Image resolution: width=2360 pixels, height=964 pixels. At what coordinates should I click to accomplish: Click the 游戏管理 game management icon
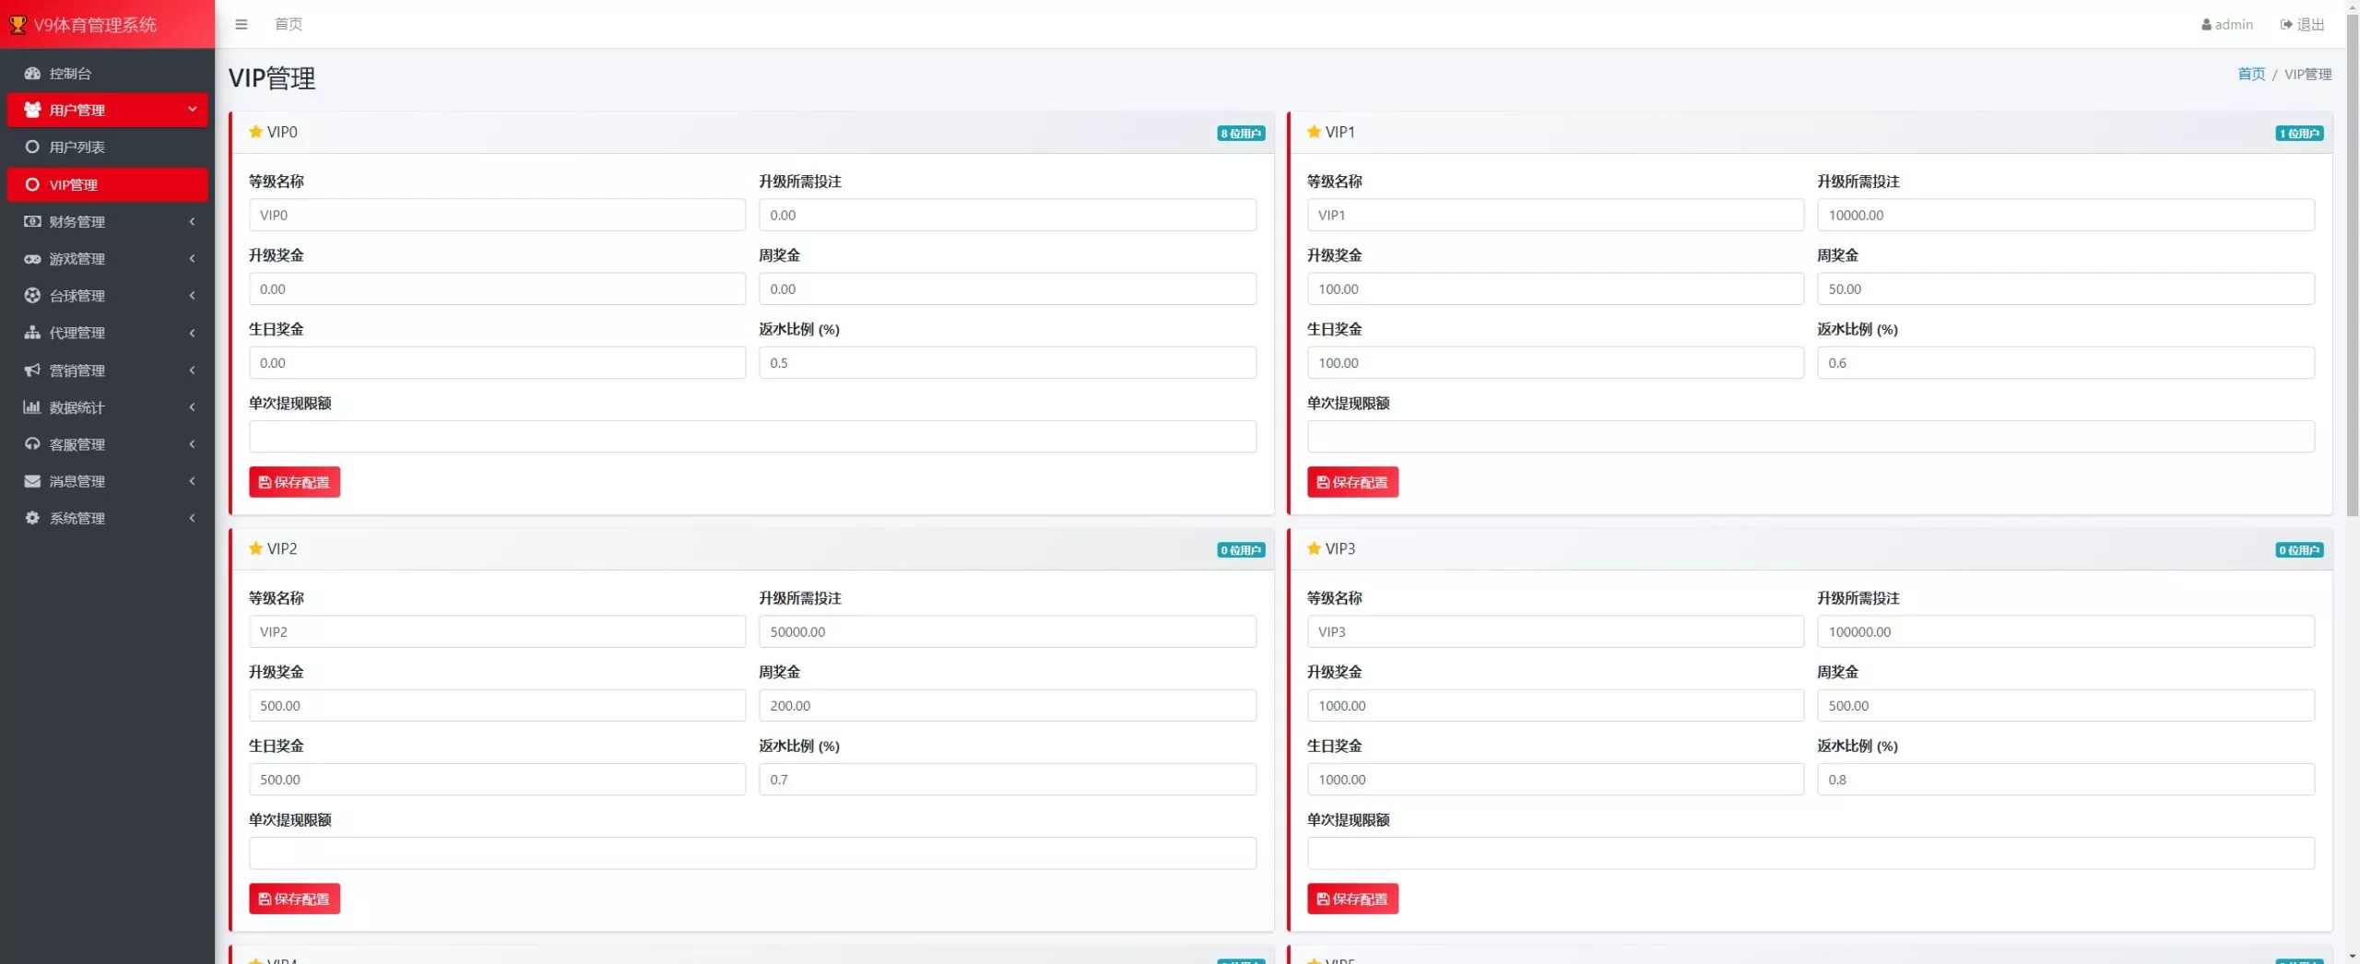pos(32,259)
